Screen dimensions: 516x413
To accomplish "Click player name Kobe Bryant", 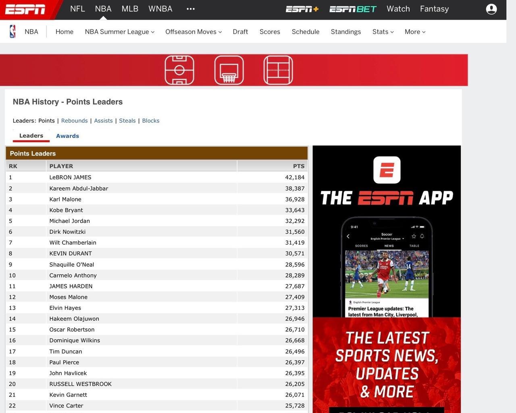I will 66,210.
